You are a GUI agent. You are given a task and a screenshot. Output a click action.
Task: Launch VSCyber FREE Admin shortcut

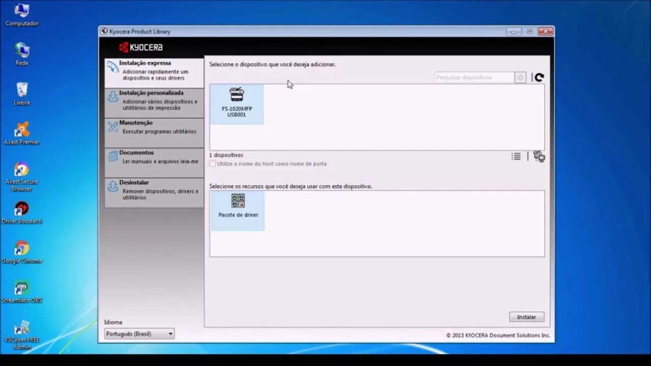click(22, 335)
